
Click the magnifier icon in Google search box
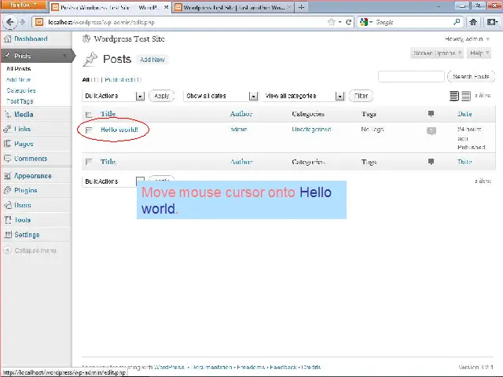pos(457,22)
